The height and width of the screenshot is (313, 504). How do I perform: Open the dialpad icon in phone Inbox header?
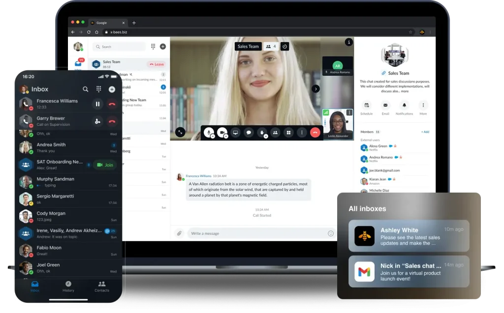(98, 89)
